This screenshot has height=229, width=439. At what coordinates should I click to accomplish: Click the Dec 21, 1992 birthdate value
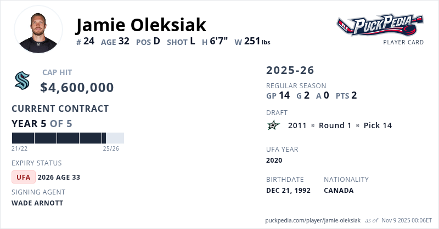pos(288,191)
